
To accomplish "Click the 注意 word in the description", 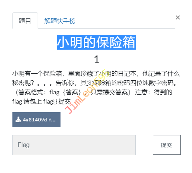I will coord(141,92).
